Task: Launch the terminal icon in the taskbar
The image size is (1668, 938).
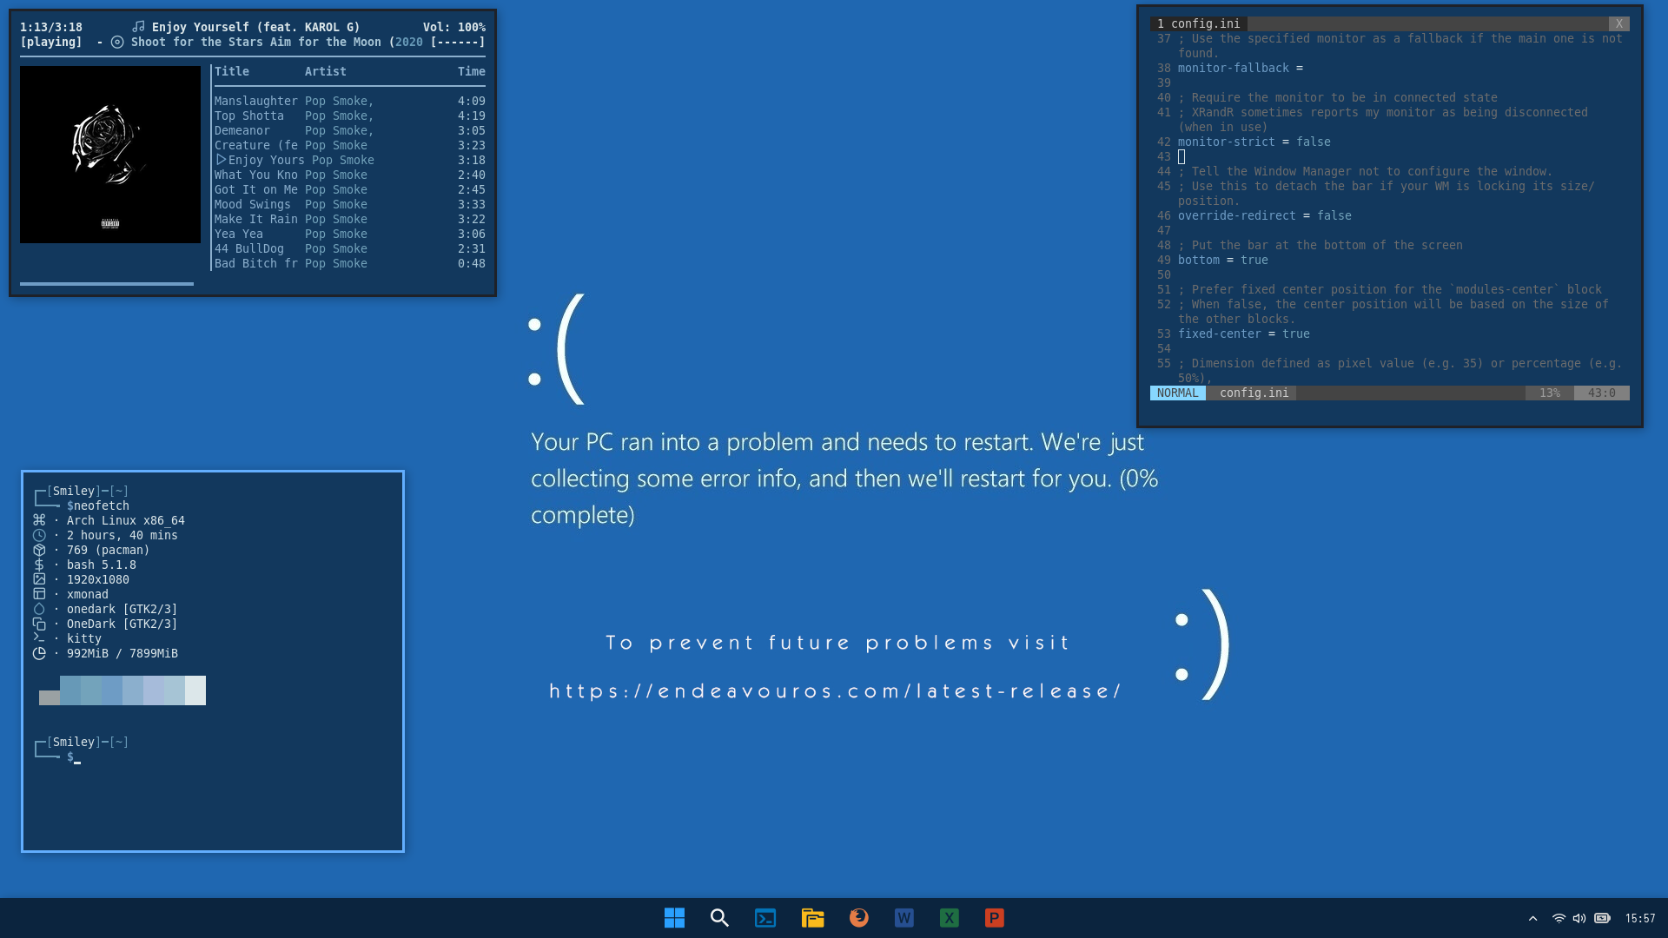Action: (765, 918)
